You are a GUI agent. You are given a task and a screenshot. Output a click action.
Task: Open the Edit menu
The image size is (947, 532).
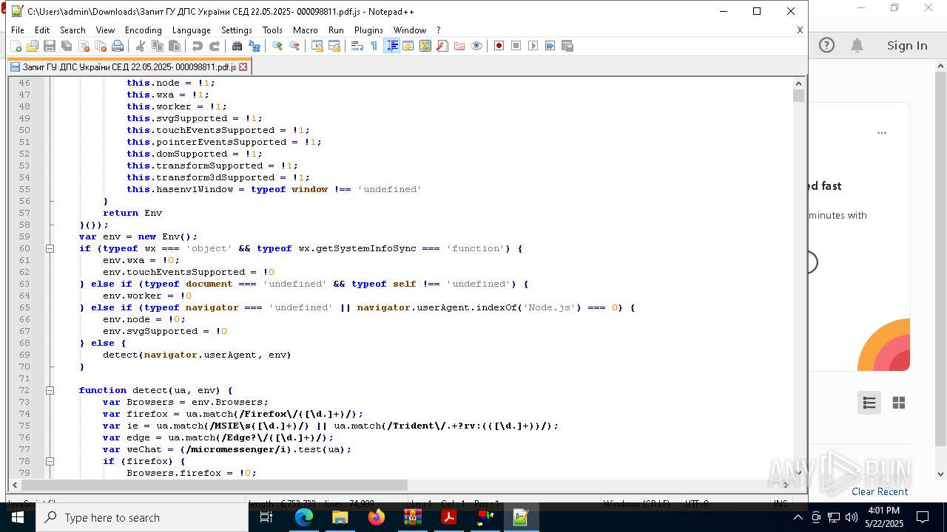(x=42, y=30)
